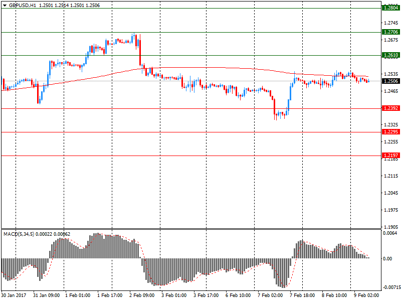Screen dimensions: 401x301
Task: Select the 1.2675 price scale value
Action: pos(391,40)
